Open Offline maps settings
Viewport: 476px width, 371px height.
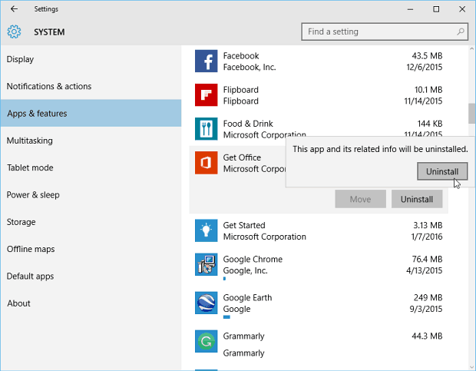tap(91, 249)
